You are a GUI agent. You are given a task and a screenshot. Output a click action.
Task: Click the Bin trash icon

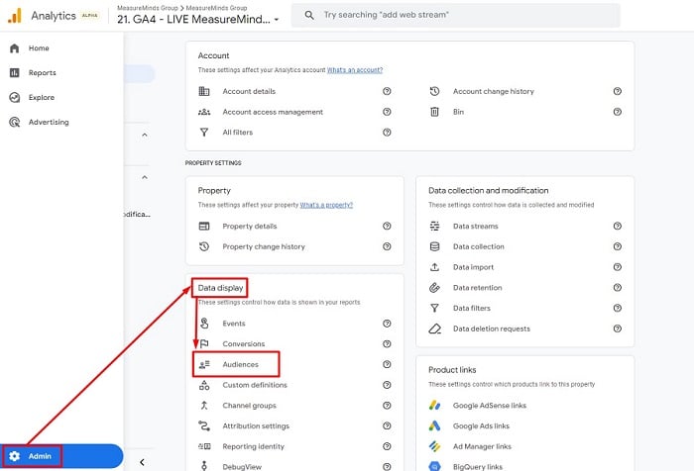(x=434, y=112)
